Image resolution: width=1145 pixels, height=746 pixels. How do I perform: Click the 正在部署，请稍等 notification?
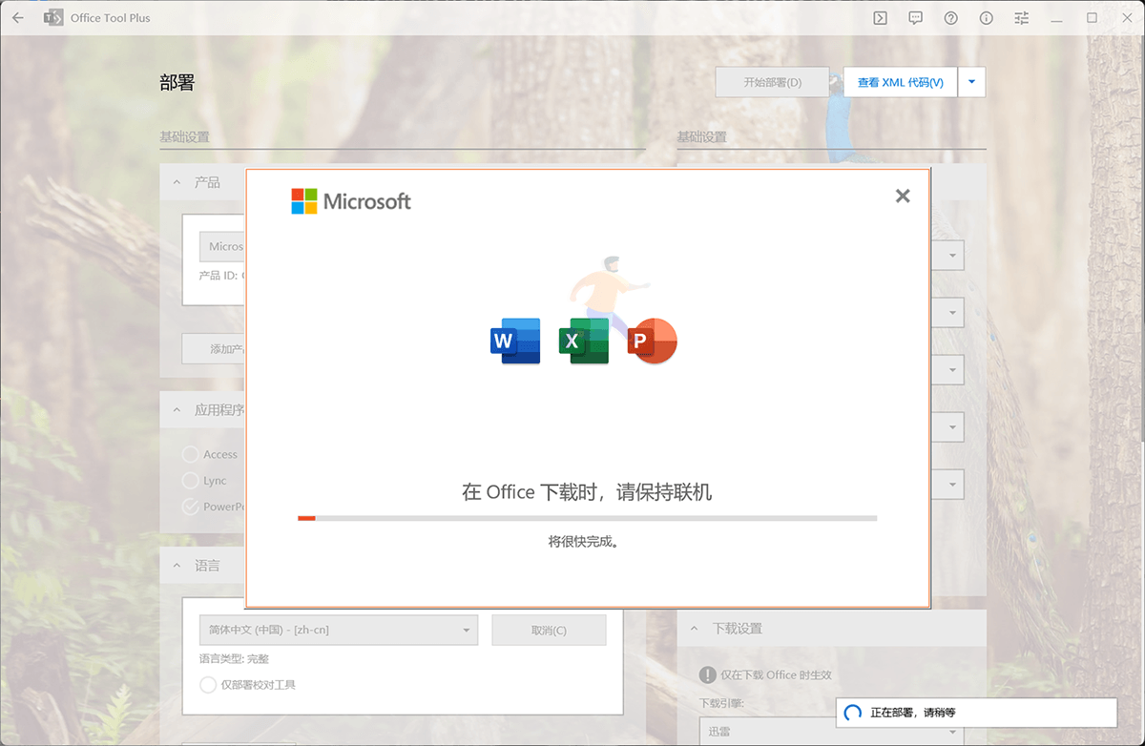pyautogui.click(x=976, y=713)
